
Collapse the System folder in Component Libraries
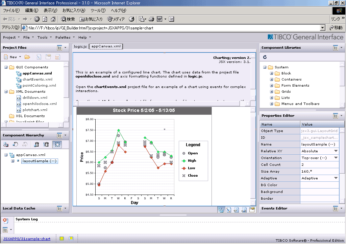tap(265, 67)
